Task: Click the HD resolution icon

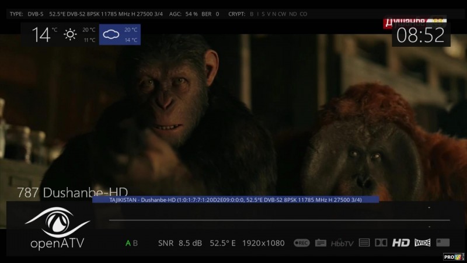Action: tap(400, 243)
